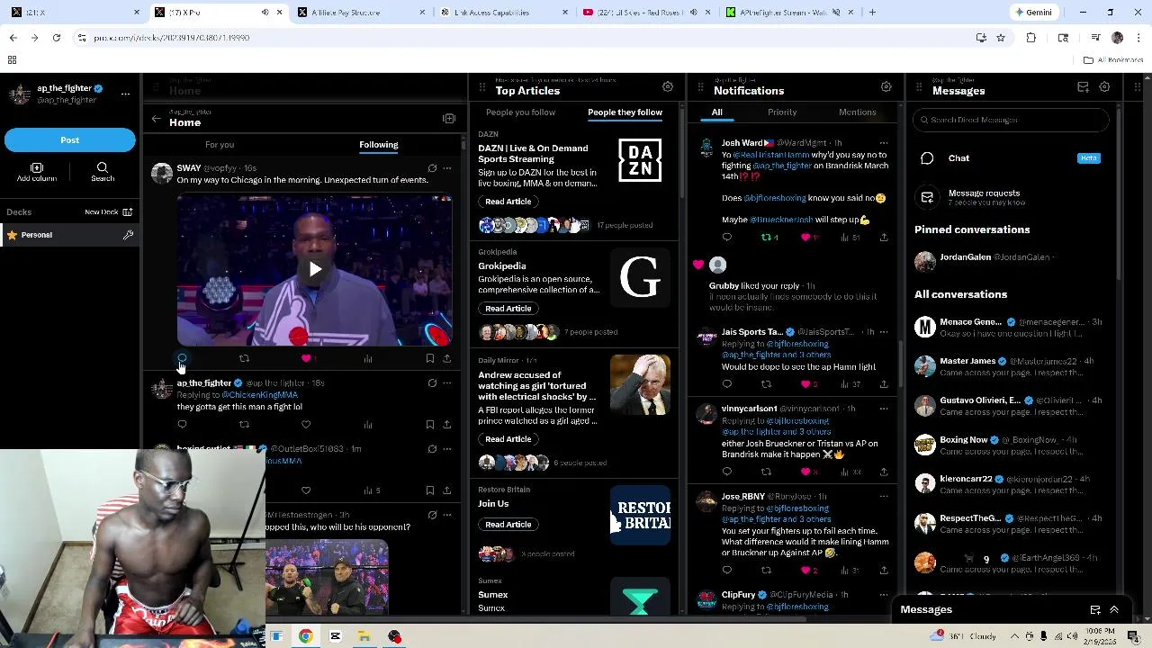Unlike vinnycarlson1's post
Image resolution: width=1152 pixels, height=648 pixels.
(805, 472)
